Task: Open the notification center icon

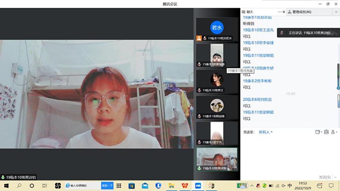Action: [x=331, y=186]
